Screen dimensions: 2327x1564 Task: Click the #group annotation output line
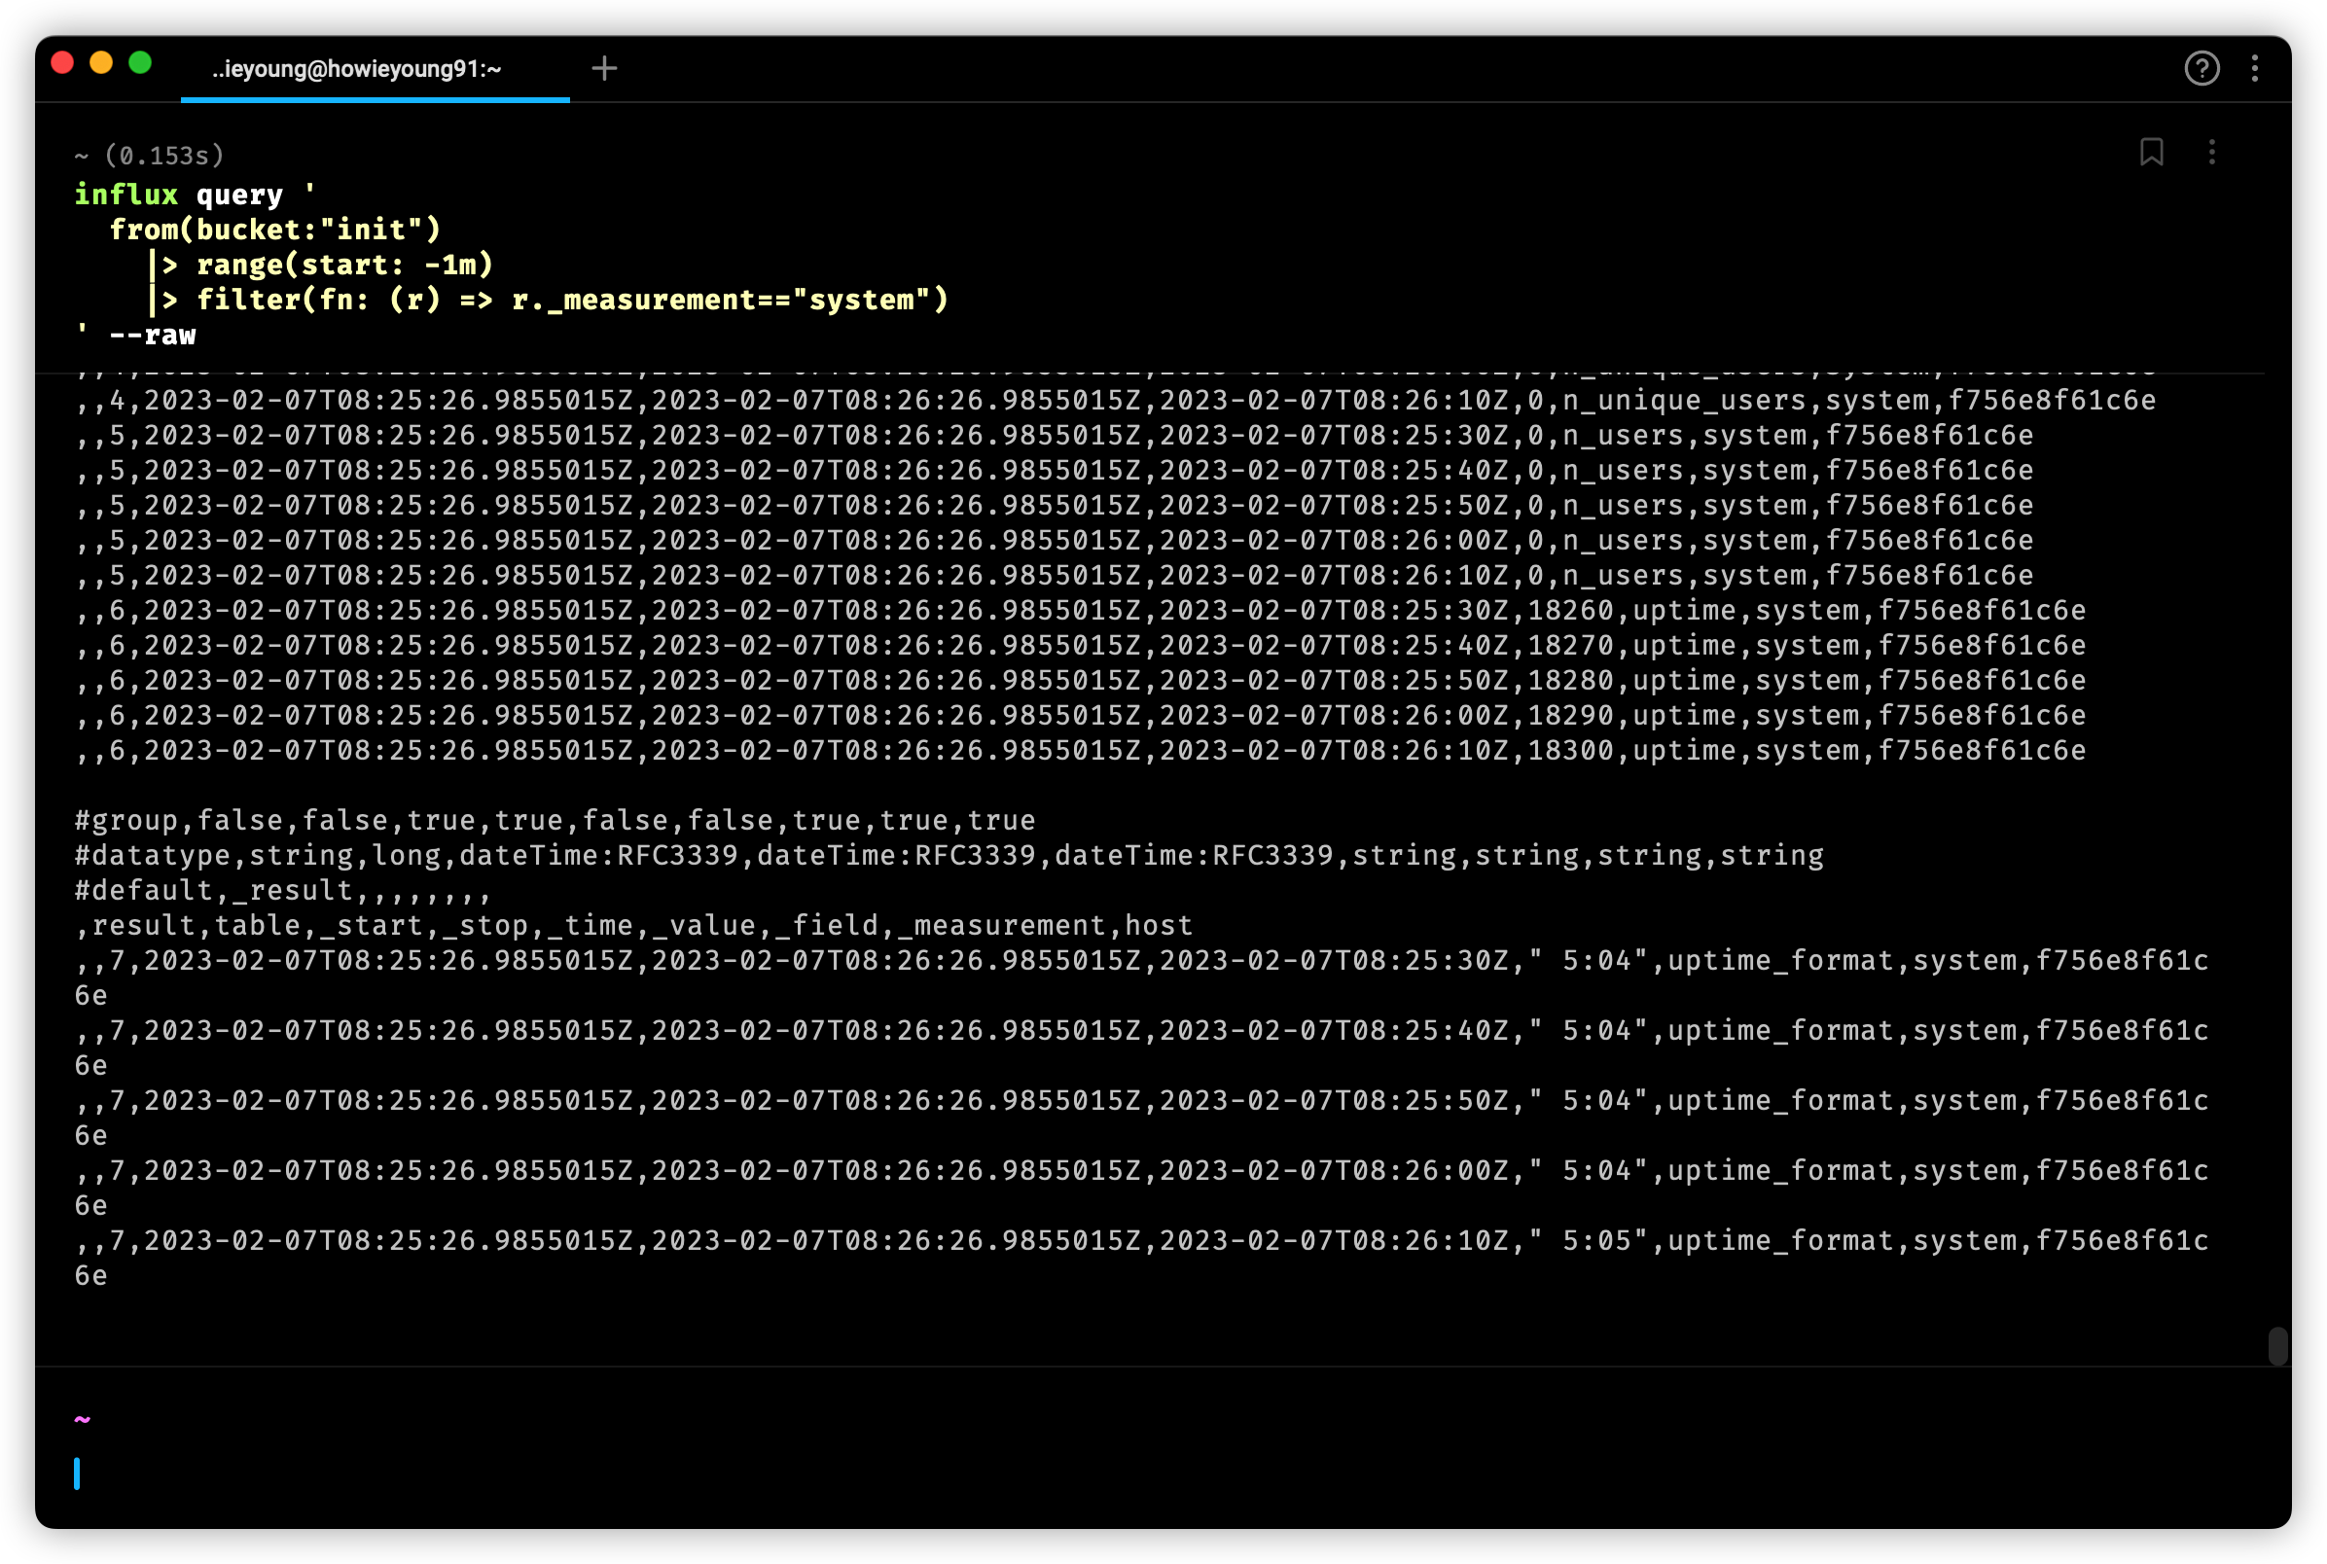click(x=555, y=820)
